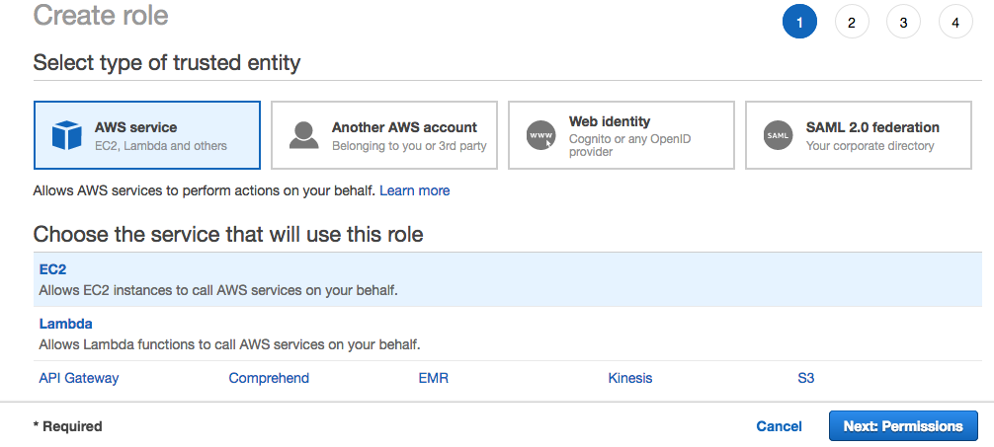Screen dimensions: 994x447
Task: Jump to step 2 circle
Action: 852,22
